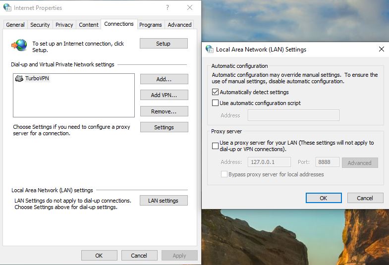Click the Setup button
389x265 pixels.
click(164, 44)
